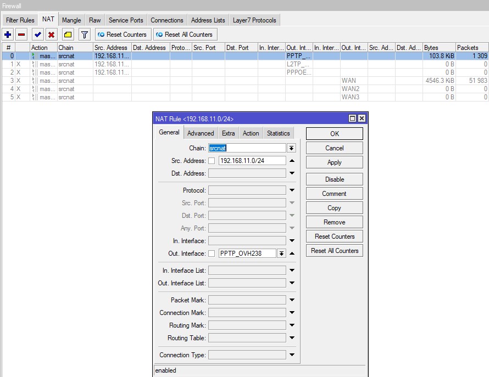Collapse the Out. Interface field

[x=292, y=254]
